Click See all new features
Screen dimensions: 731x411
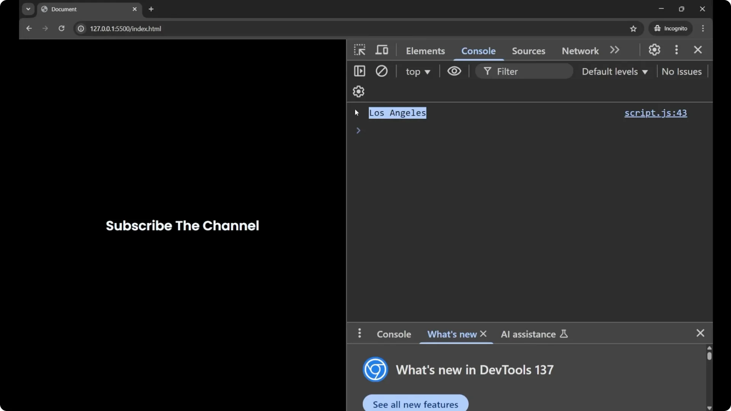(x=415, y=405)
